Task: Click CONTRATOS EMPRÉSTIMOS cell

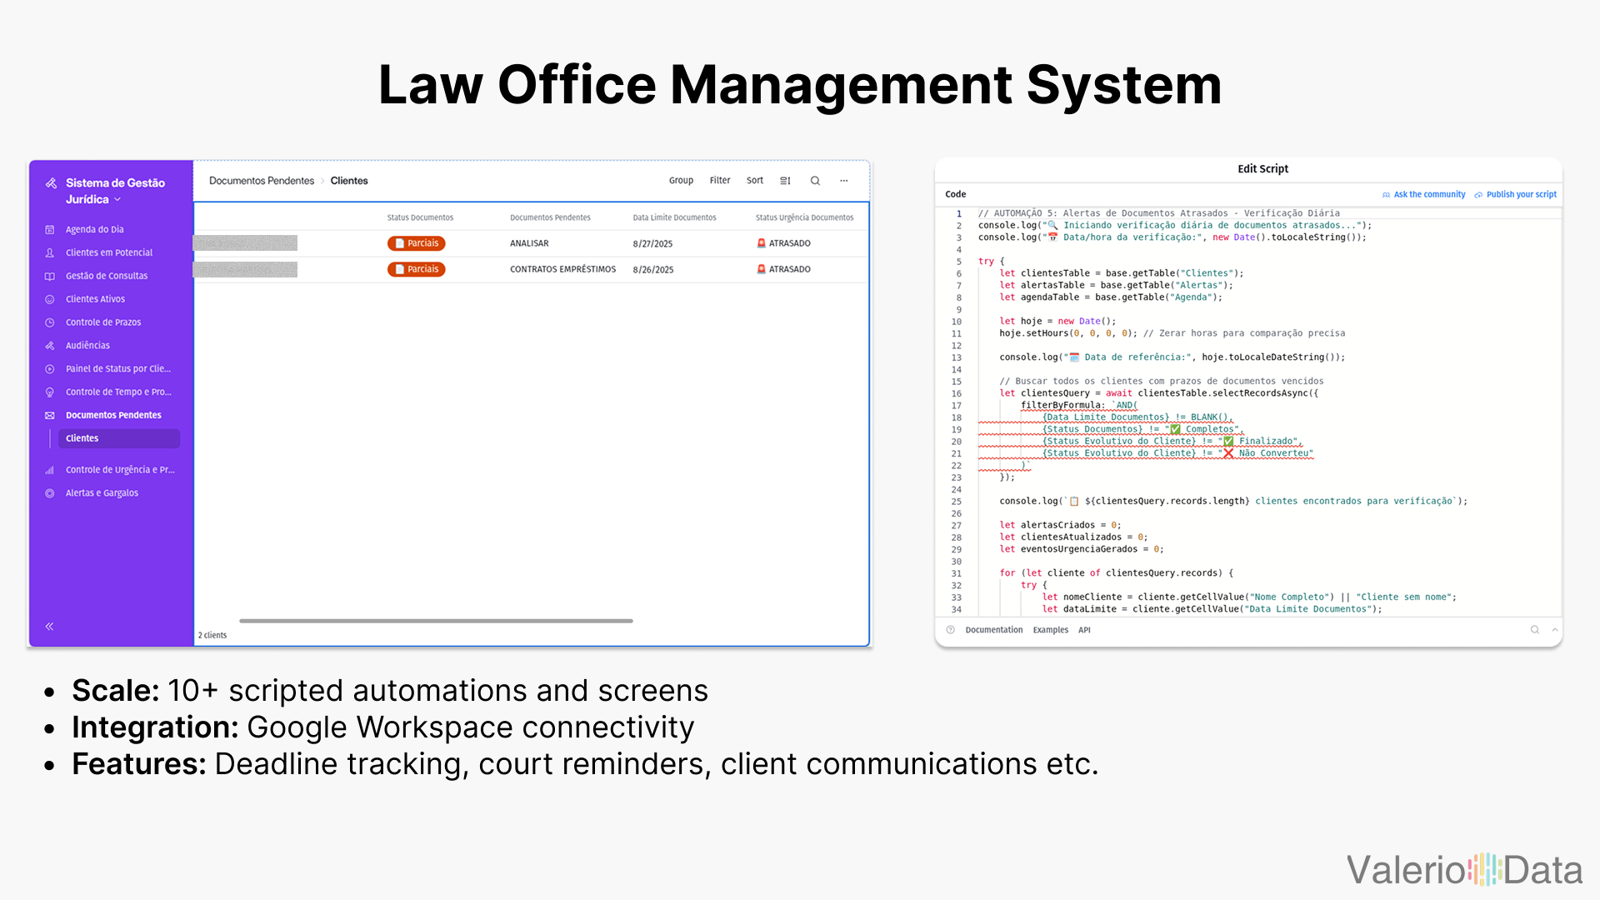Action: (562, 269)
